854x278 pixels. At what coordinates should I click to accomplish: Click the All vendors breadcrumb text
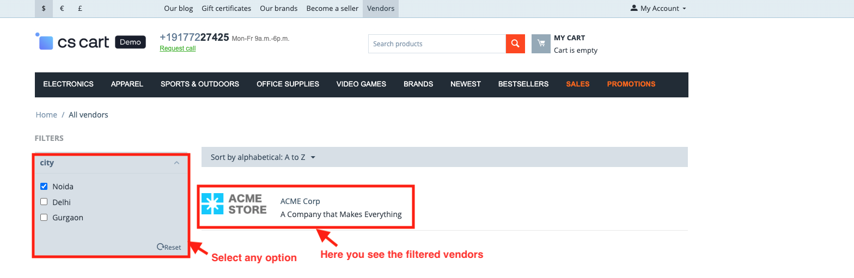[88, 115]
